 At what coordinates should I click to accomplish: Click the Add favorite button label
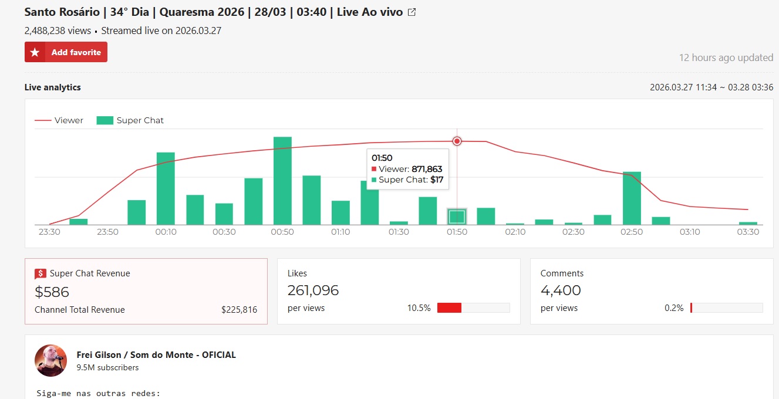(x=76, y=52)
